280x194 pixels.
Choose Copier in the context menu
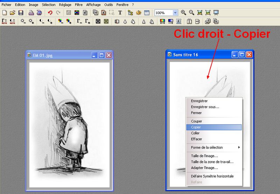196,127
